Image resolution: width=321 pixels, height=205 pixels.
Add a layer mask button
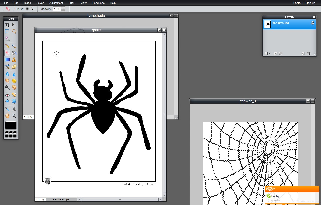pyautogui.click(x=275, y=54)
